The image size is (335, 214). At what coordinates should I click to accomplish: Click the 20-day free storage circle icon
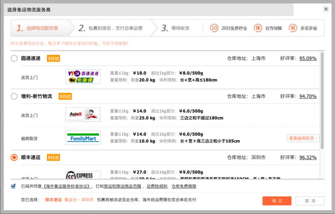point(214,28)
